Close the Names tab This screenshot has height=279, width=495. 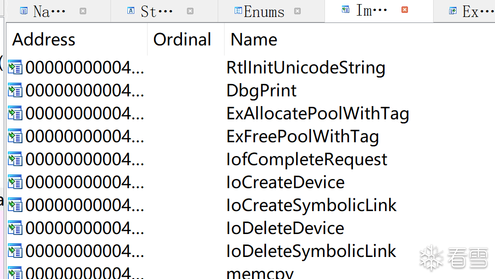coord(83,11)
